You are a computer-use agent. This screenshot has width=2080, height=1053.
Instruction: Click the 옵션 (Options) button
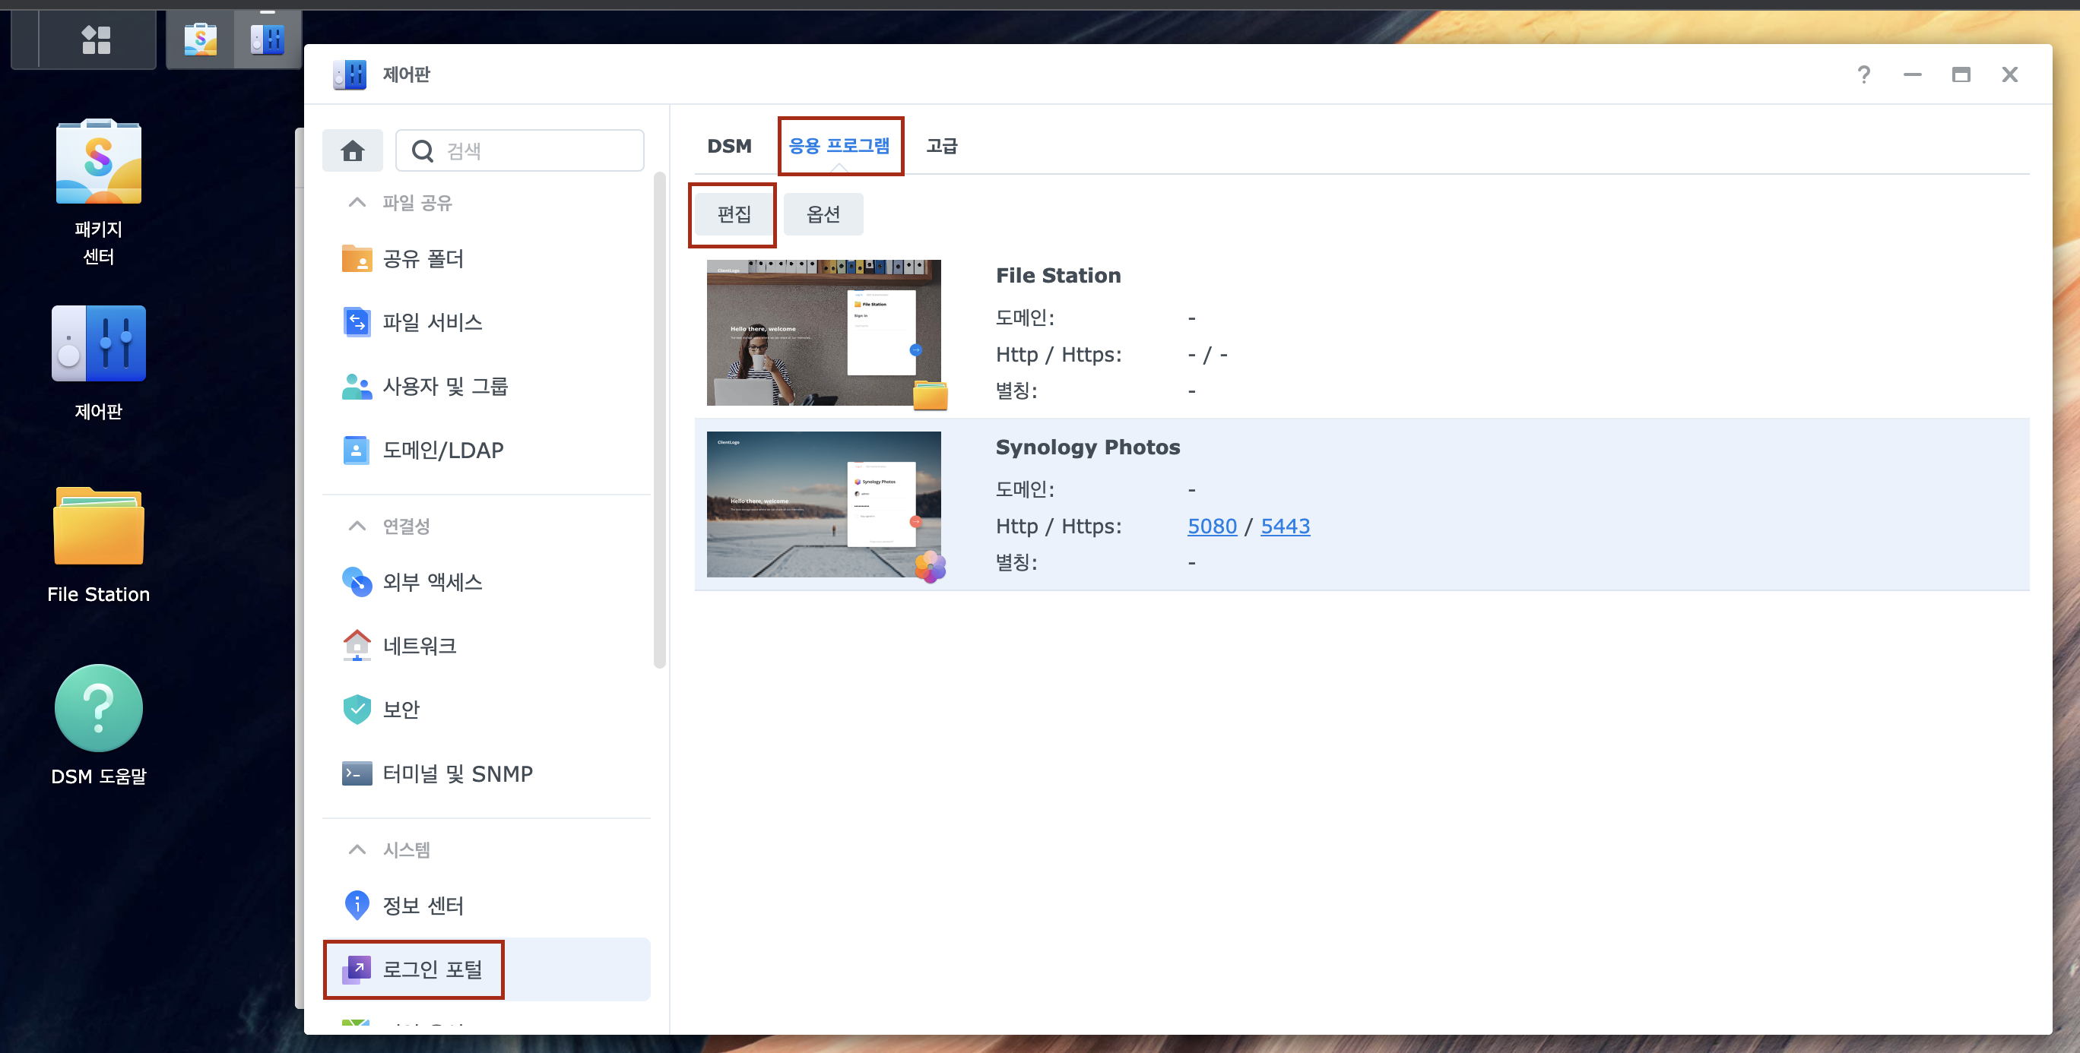[x=823, y=215]
